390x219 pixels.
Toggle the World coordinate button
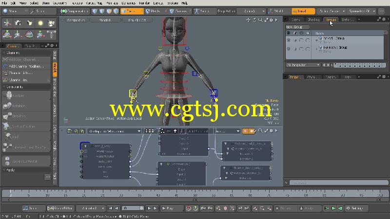pyautogui.click(x=279, y=11)
